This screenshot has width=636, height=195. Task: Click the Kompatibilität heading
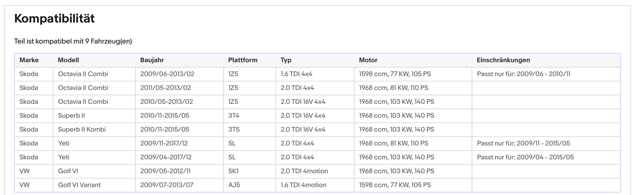pos(55,19)
